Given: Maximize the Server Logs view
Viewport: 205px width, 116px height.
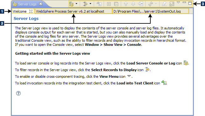Looking at the screenshot, I should coord(190,3).
